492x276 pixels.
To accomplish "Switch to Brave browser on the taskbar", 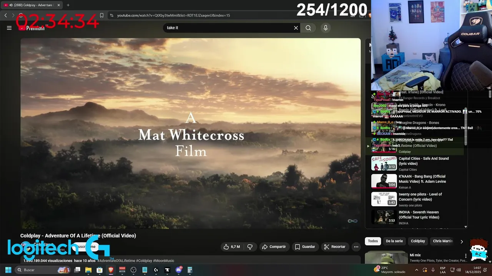I will click(x=111, y=270).
